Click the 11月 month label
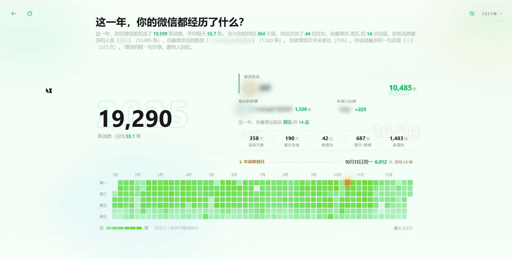The width and height of the screenshot is (512, 259). [360, 175]
